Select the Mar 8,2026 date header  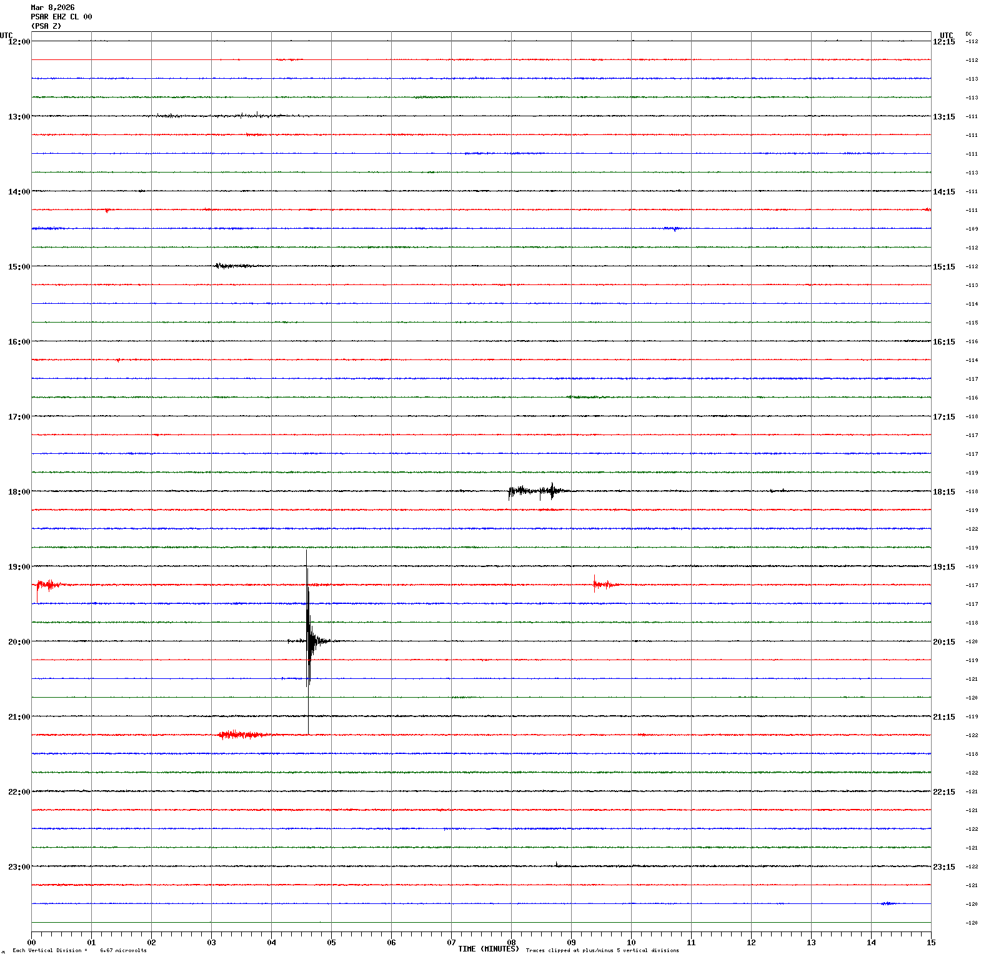click(x=52, y=8)
